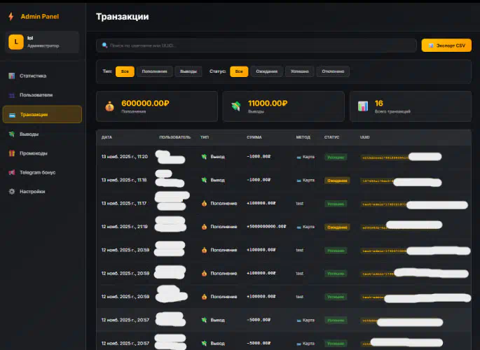480x350 pixels.
Task: Choose the Отклонено status filter
Action: pyautogui.click(x=333, y=71)
